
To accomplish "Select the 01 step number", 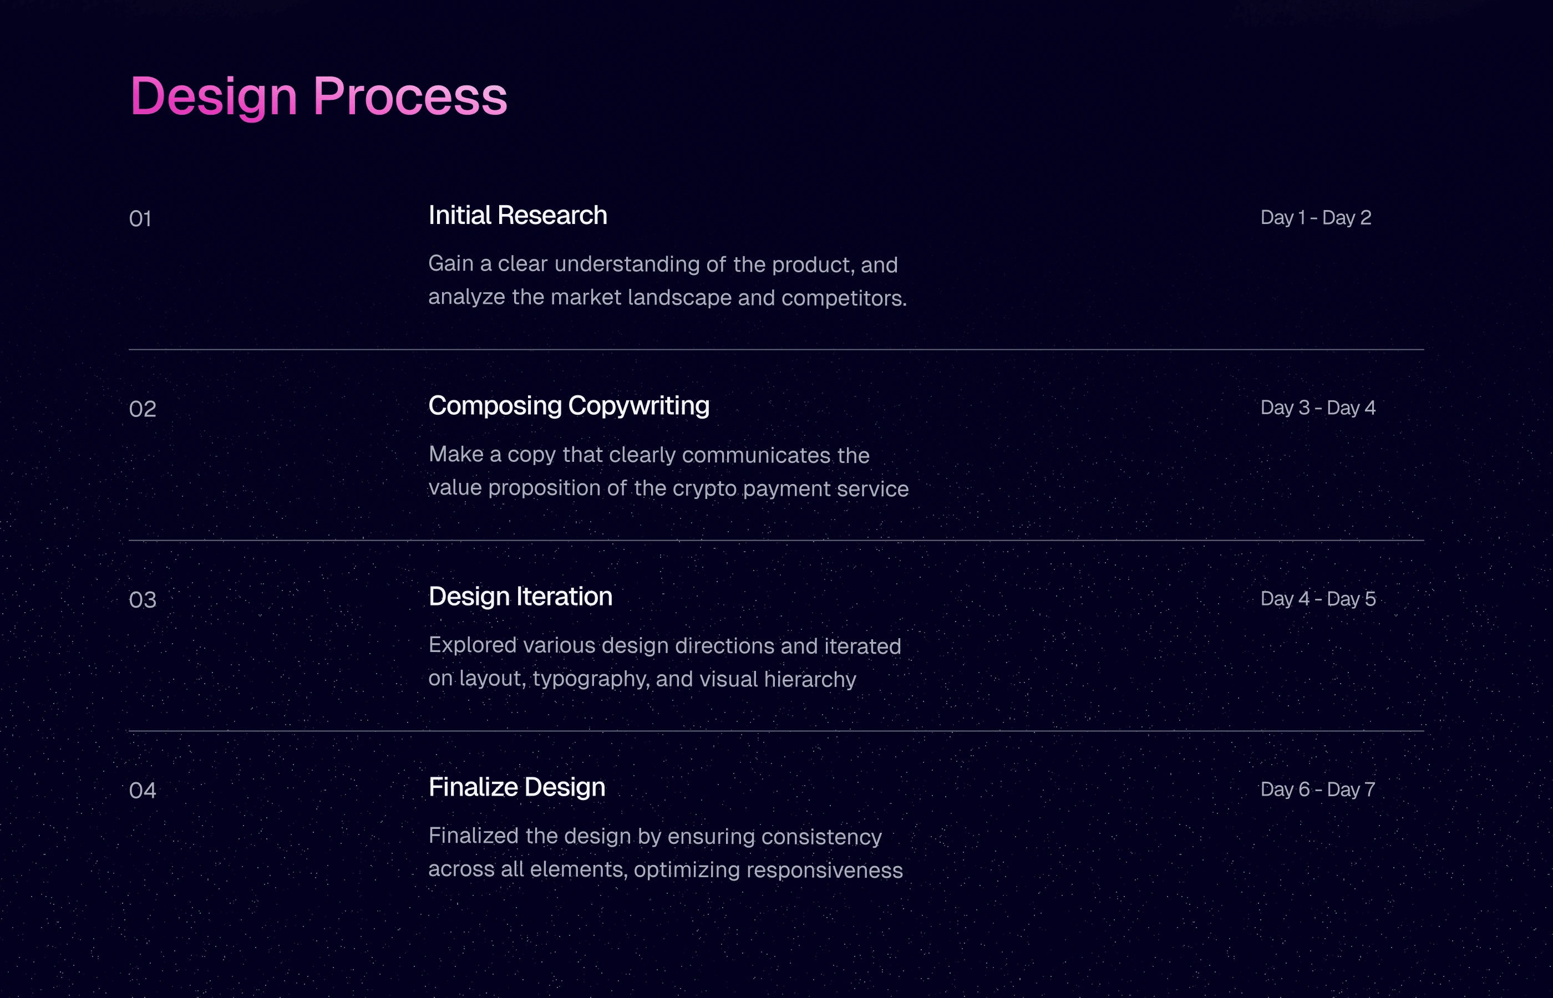I will (140, 218).
